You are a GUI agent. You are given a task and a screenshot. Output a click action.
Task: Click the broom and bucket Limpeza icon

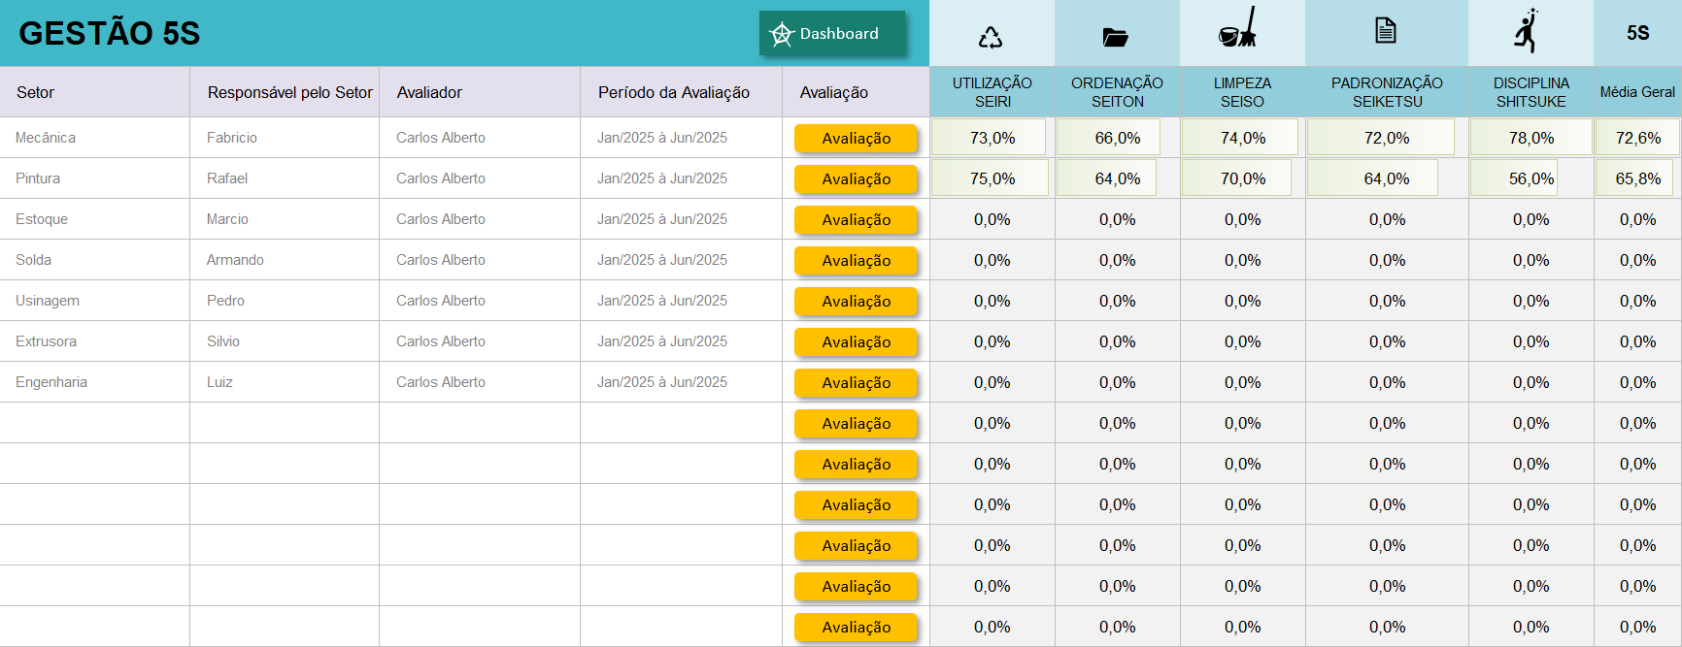tap(1238, 29)
